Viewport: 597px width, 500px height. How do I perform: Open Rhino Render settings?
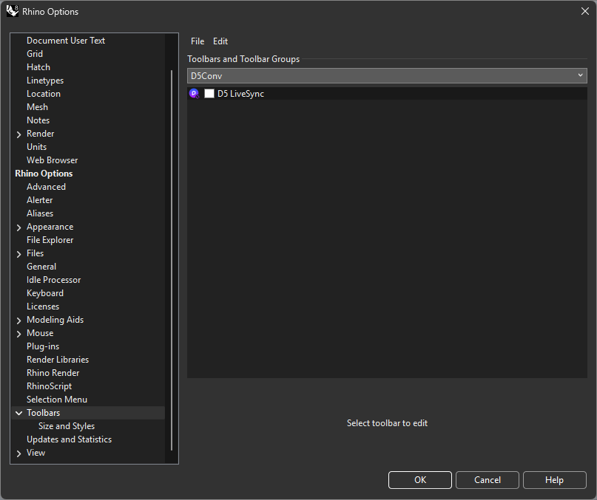(x=53, y=373)
